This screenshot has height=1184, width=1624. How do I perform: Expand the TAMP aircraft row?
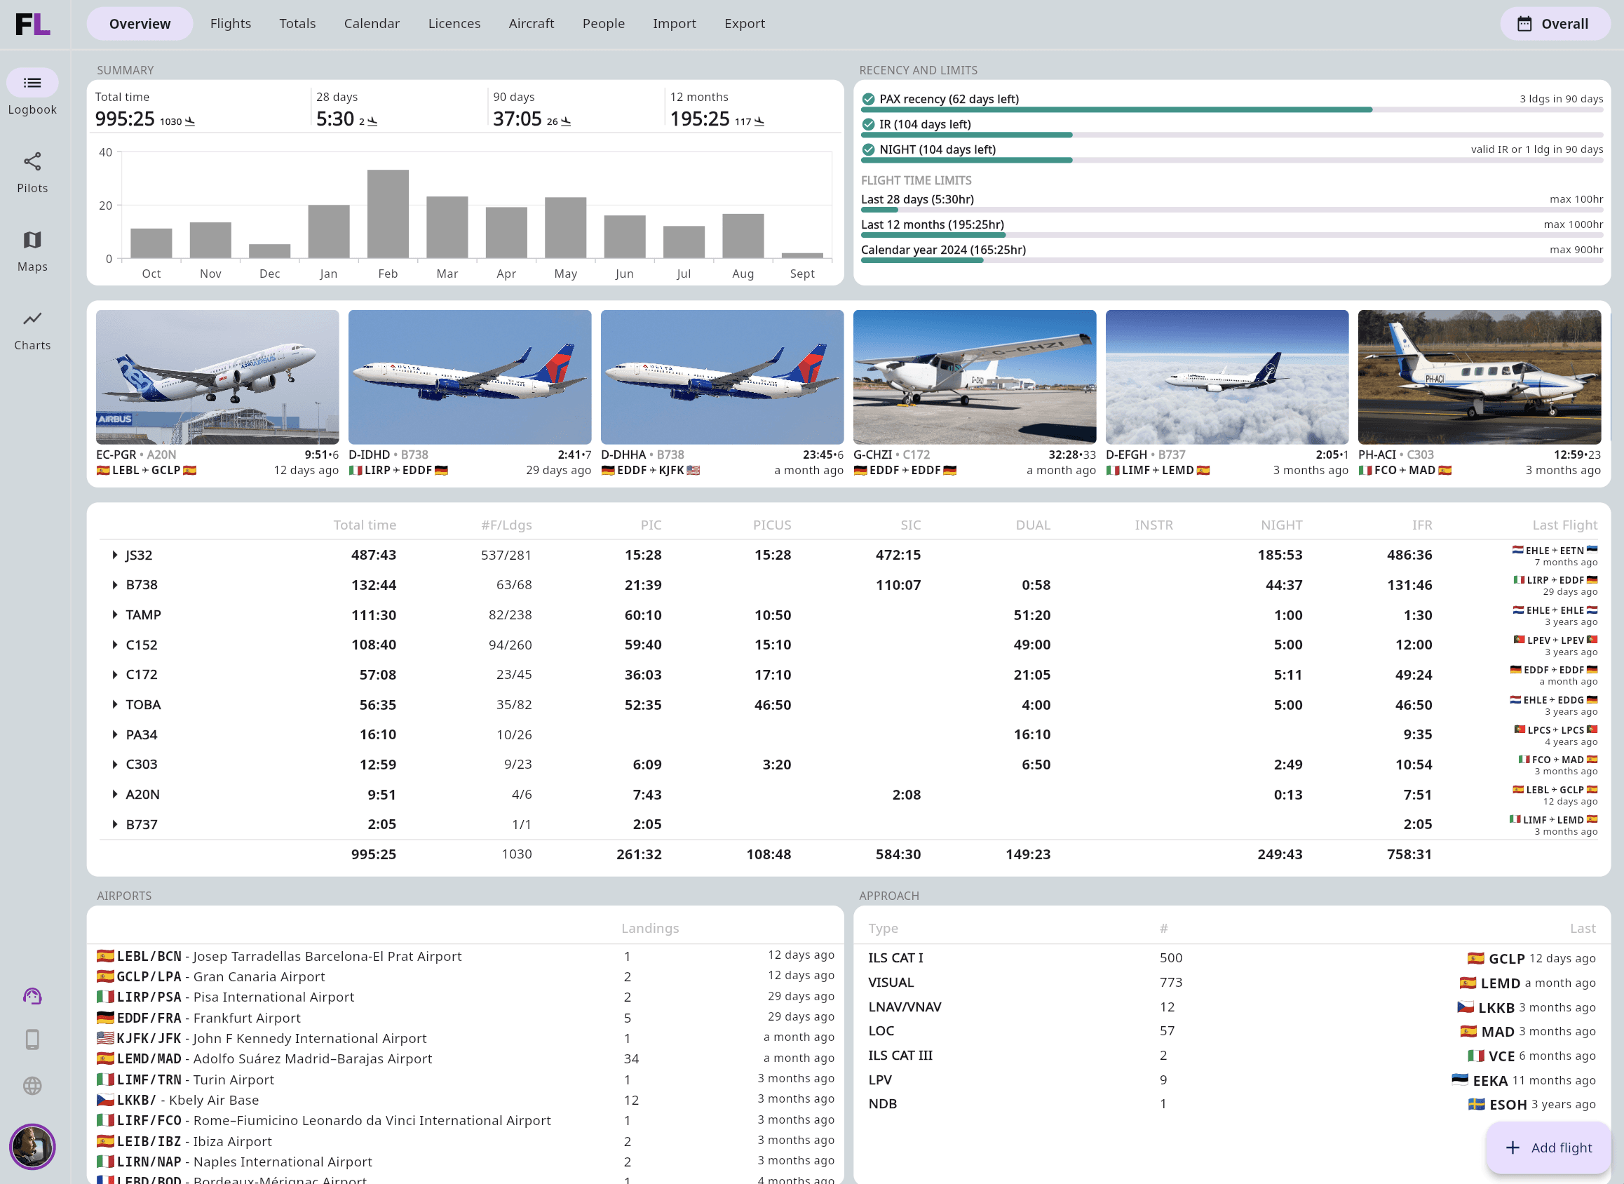[x=114, y=615]
